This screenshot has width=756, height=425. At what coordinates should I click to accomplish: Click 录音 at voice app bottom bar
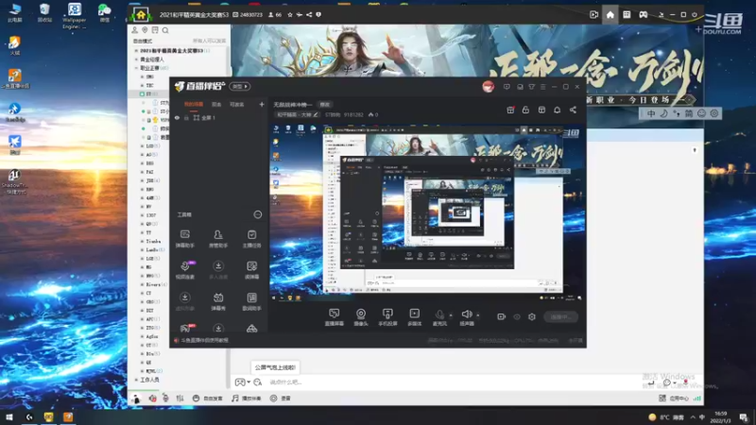(x=281, y=399)
